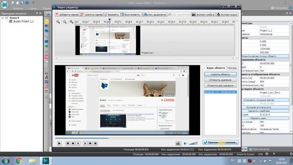Select the speech bubble tooltip tool
This screenshot has height=165, width=293.
click(47, 62)
